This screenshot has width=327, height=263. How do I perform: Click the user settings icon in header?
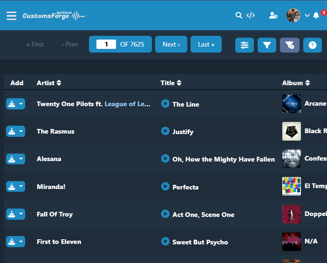coord(273,15)
